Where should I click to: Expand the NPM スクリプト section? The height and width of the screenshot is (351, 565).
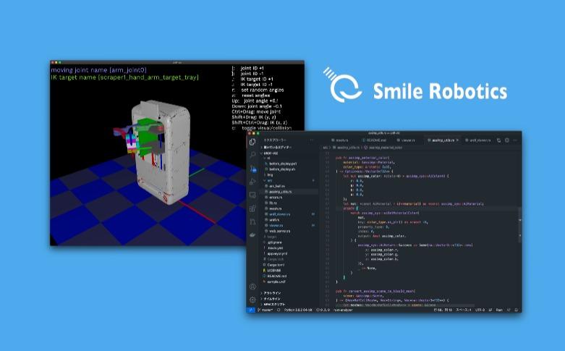point(274,305)
